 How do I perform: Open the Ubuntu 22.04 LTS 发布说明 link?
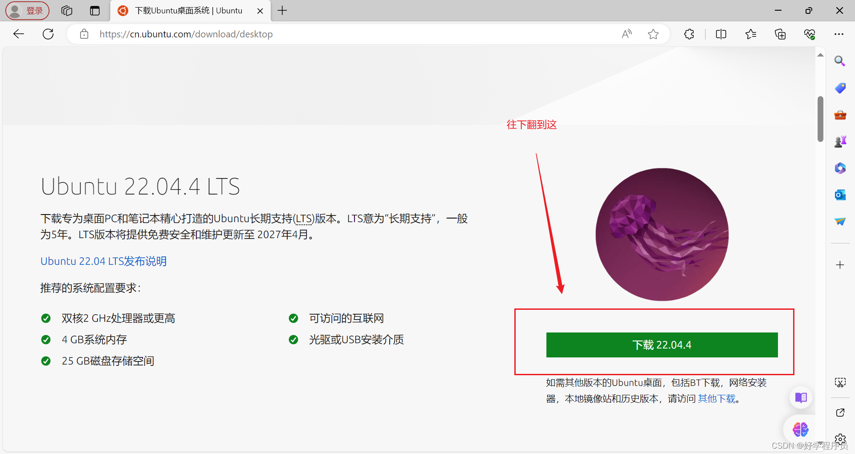click(x=103, y=261)
